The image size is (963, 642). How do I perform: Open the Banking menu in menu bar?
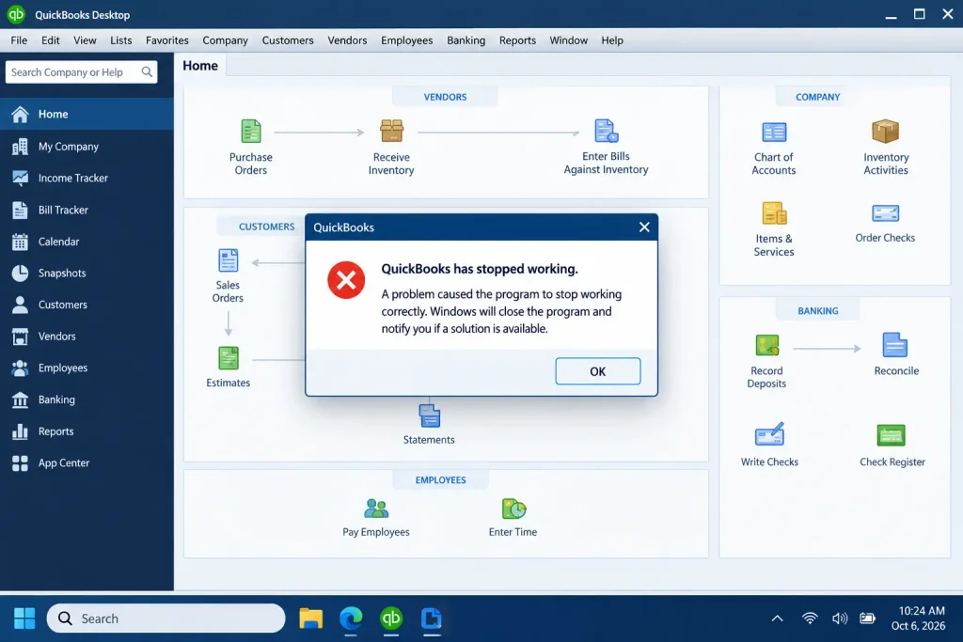[x=466, y=40]
